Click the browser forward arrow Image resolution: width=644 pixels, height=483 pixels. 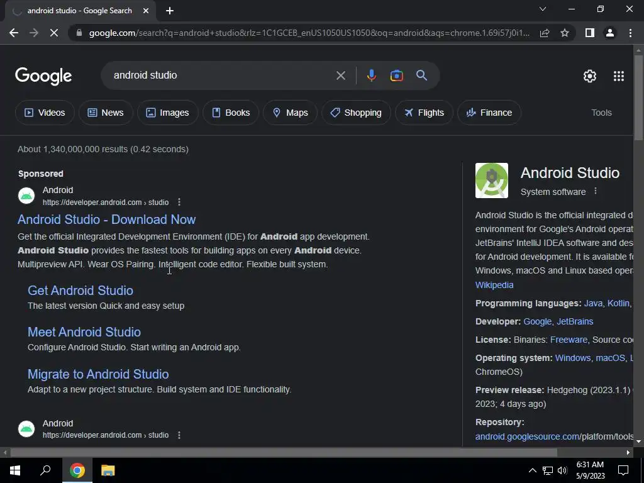click(34, 33)
